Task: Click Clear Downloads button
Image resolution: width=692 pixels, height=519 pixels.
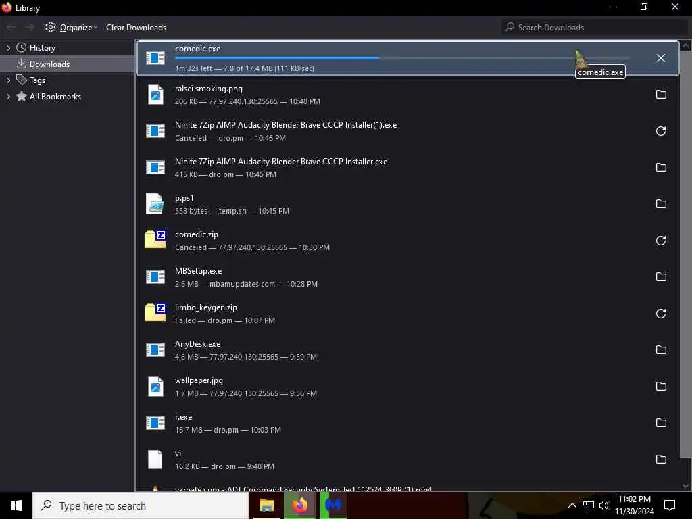Action: pos(136,27)
